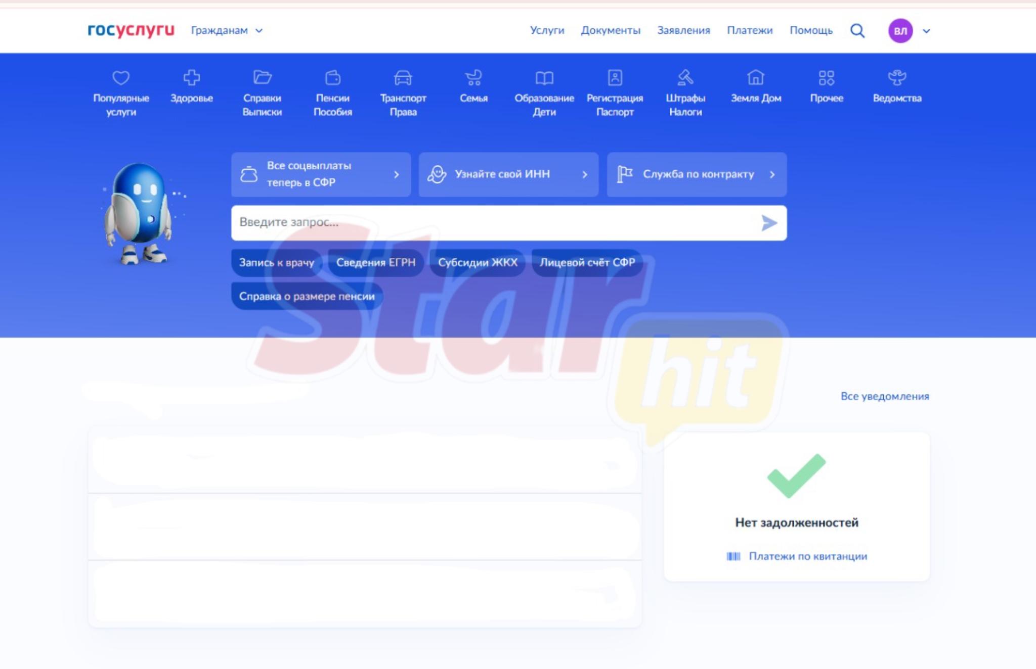Open Справки Выписки folder icon

pyautogui.click(x=262, y=78)
